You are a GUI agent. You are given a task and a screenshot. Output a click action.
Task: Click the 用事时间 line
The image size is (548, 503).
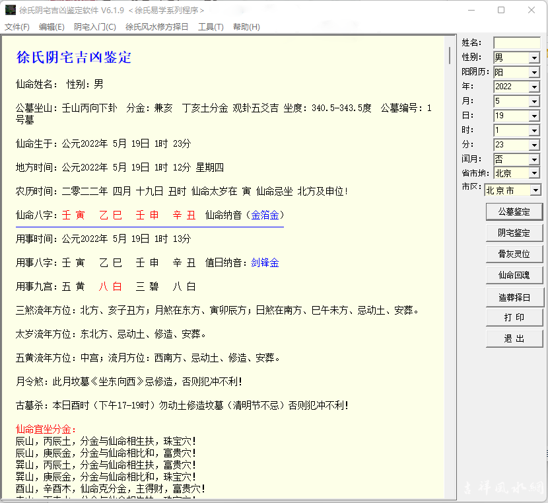104,239
